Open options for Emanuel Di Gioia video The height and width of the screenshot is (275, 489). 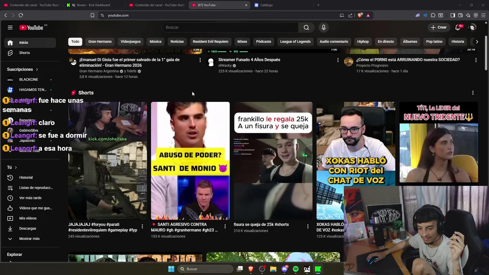pos(200,60)
